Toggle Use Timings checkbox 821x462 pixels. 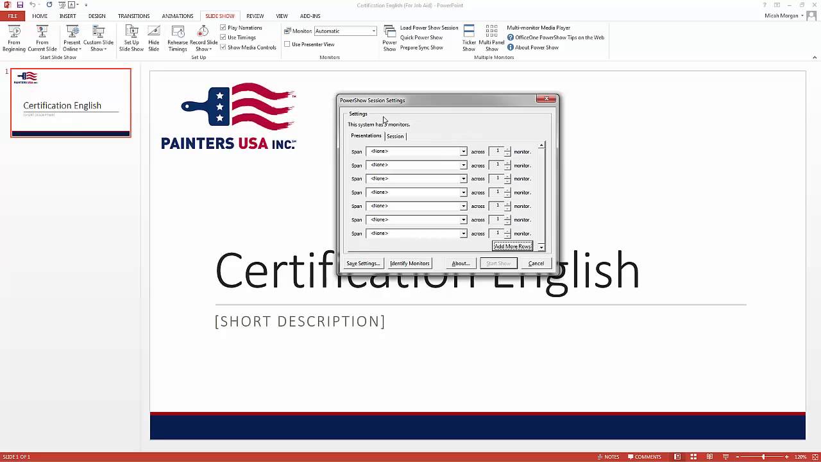click(223, 37)
